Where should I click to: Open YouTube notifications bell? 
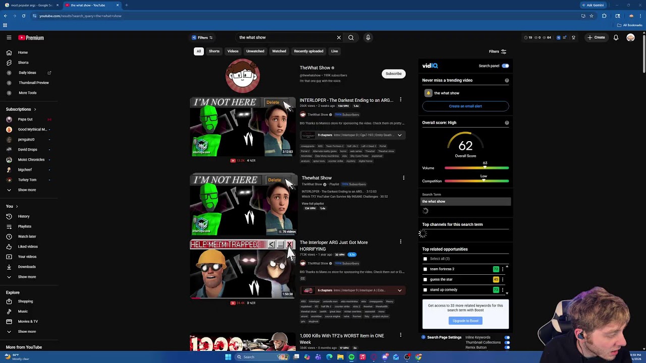click(616, 37)
